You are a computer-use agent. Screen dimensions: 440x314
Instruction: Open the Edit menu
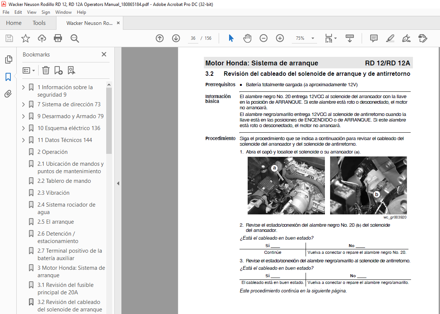coord(18,12)
